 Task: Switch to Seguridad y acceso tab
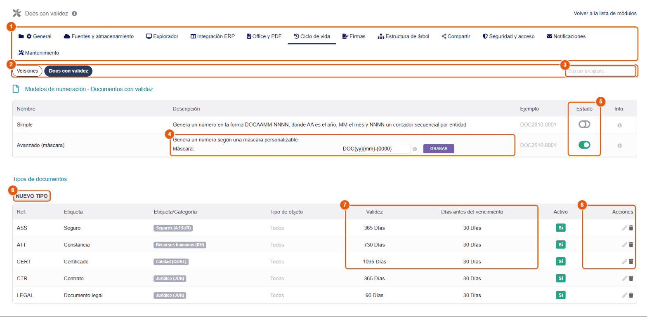[x=508, y=36]
